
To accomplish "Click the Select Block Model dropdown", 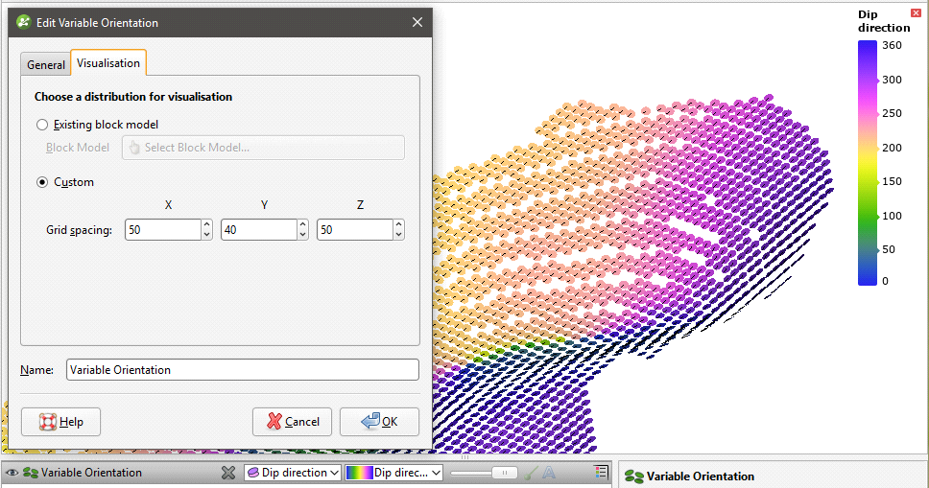I will click(263, 148).
